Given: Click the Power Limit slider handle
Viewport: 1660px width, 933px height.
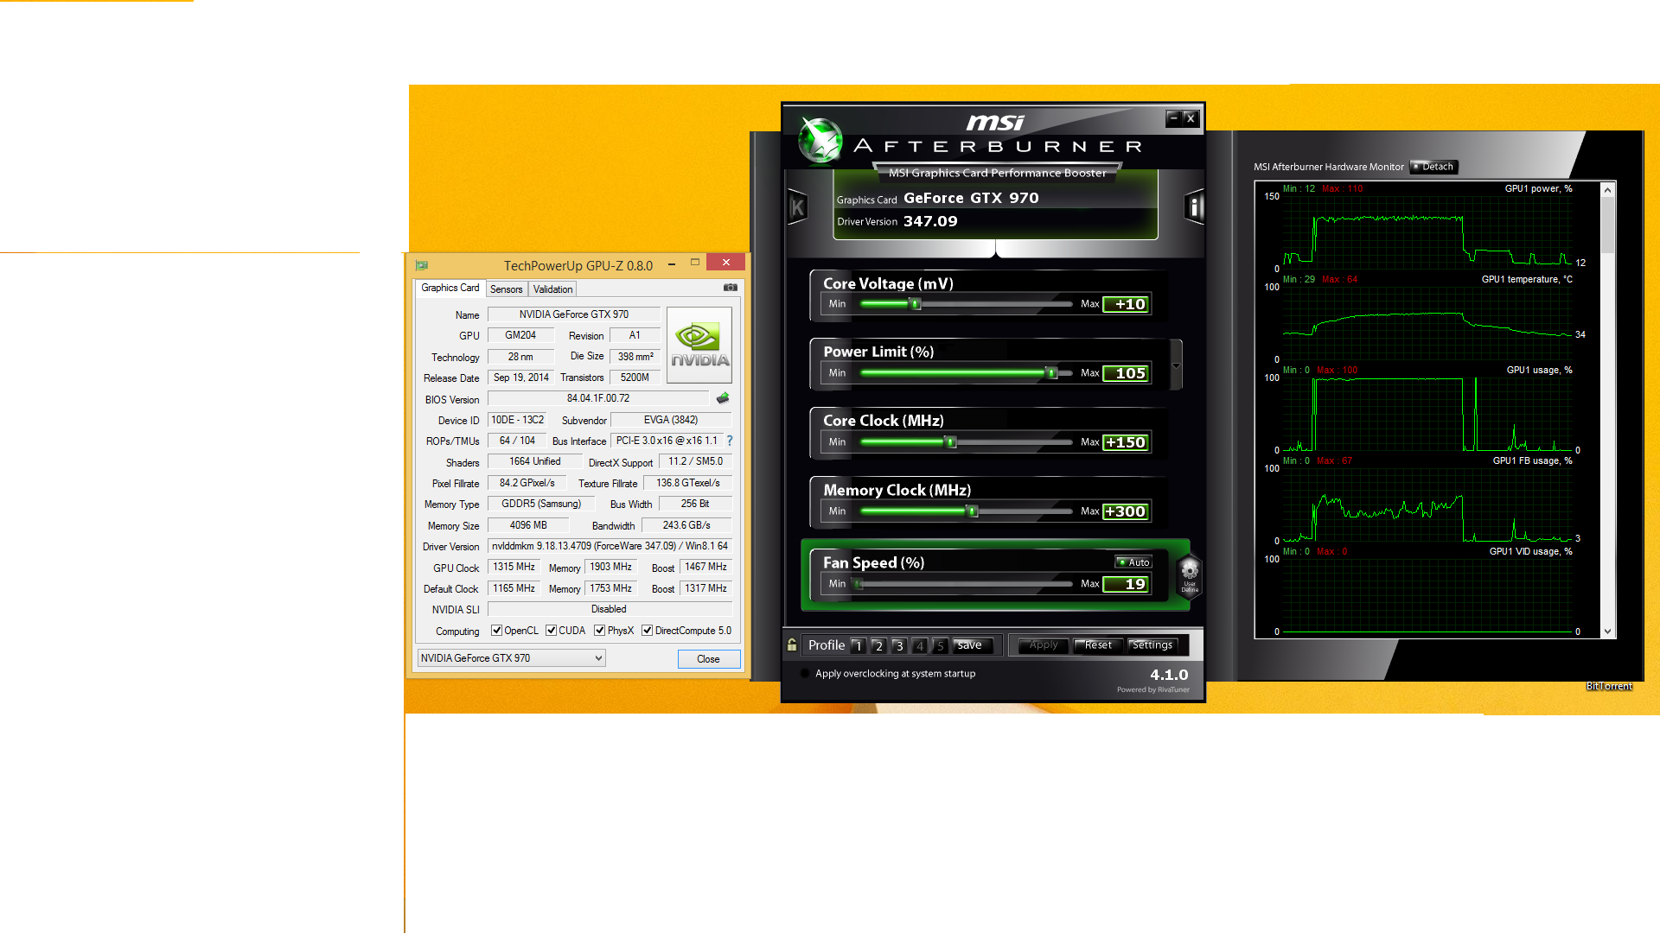Looking at the screenshot, I should pyautogui.click(x=1051, y=373).
